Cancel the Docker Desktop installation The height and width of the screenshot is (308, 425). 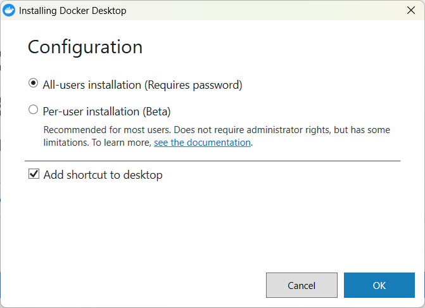[x=301, y=285]
